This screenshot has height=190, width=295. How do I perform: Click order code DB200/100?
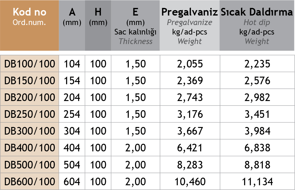30,98
